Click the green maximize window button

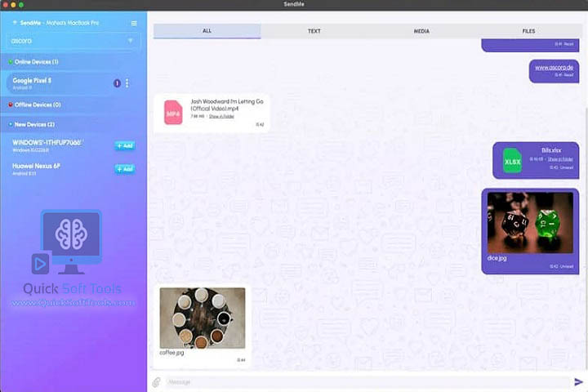tap(21, 5)
